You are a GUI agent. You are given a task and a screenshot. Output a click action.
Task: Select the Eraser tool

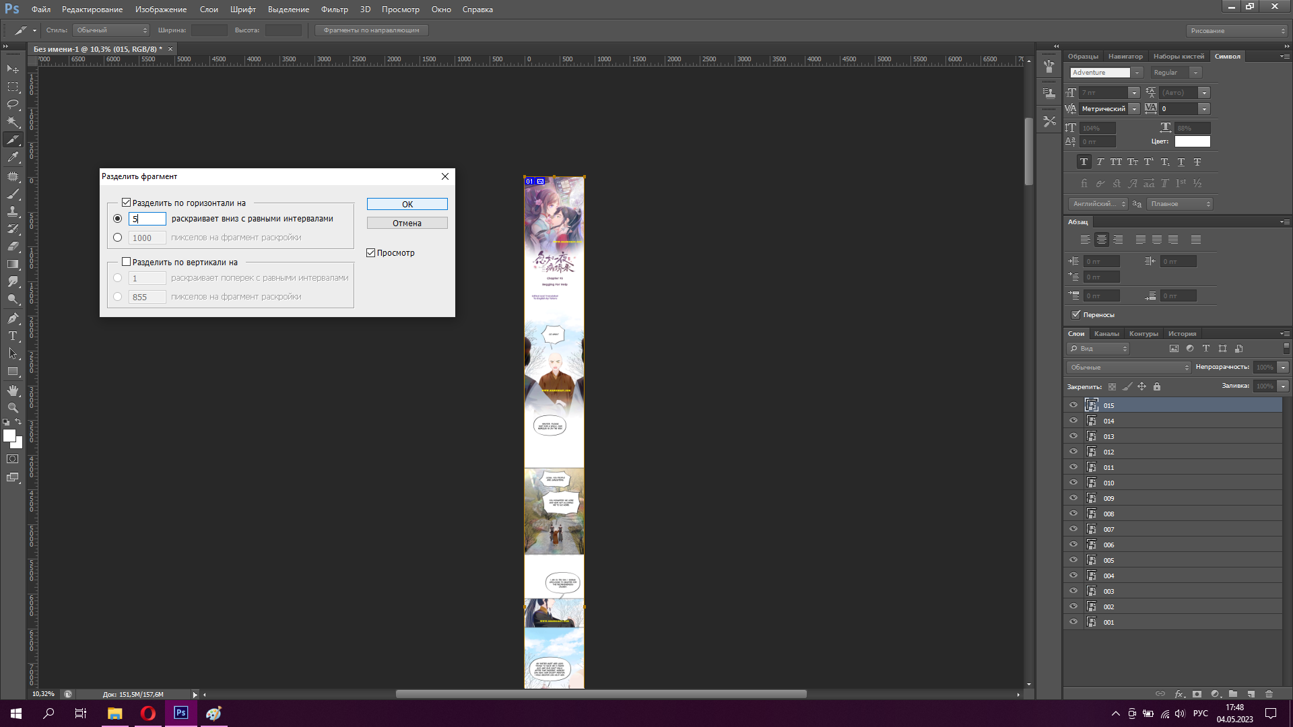pyautogui.click(x=13, y=246)
